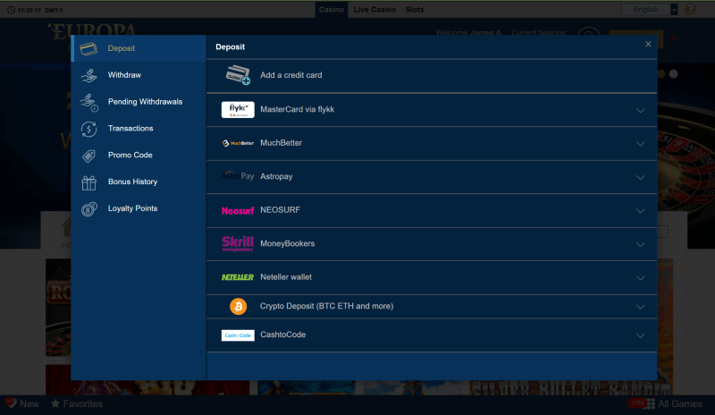
Task: Open Loyalty Points menu entry
Action: (139, 208)
